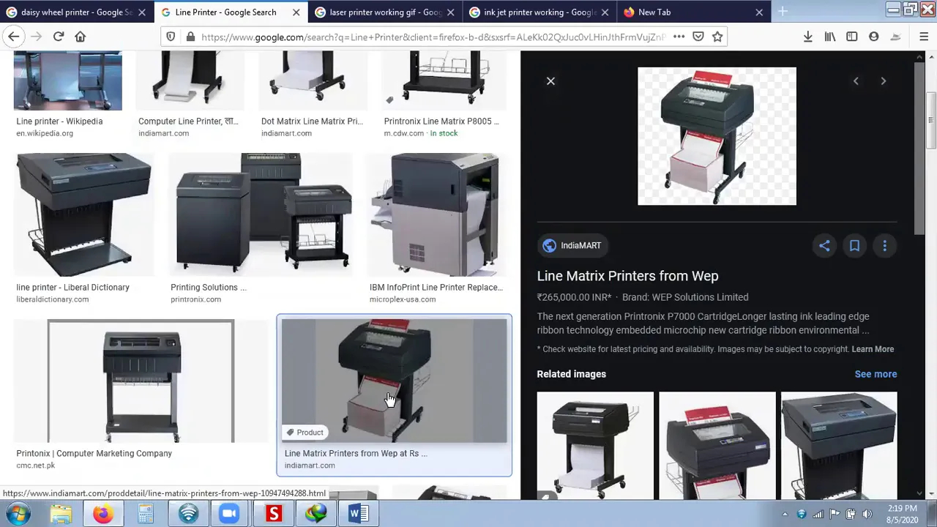Open Zoom from the taskbar

point(229,514)
